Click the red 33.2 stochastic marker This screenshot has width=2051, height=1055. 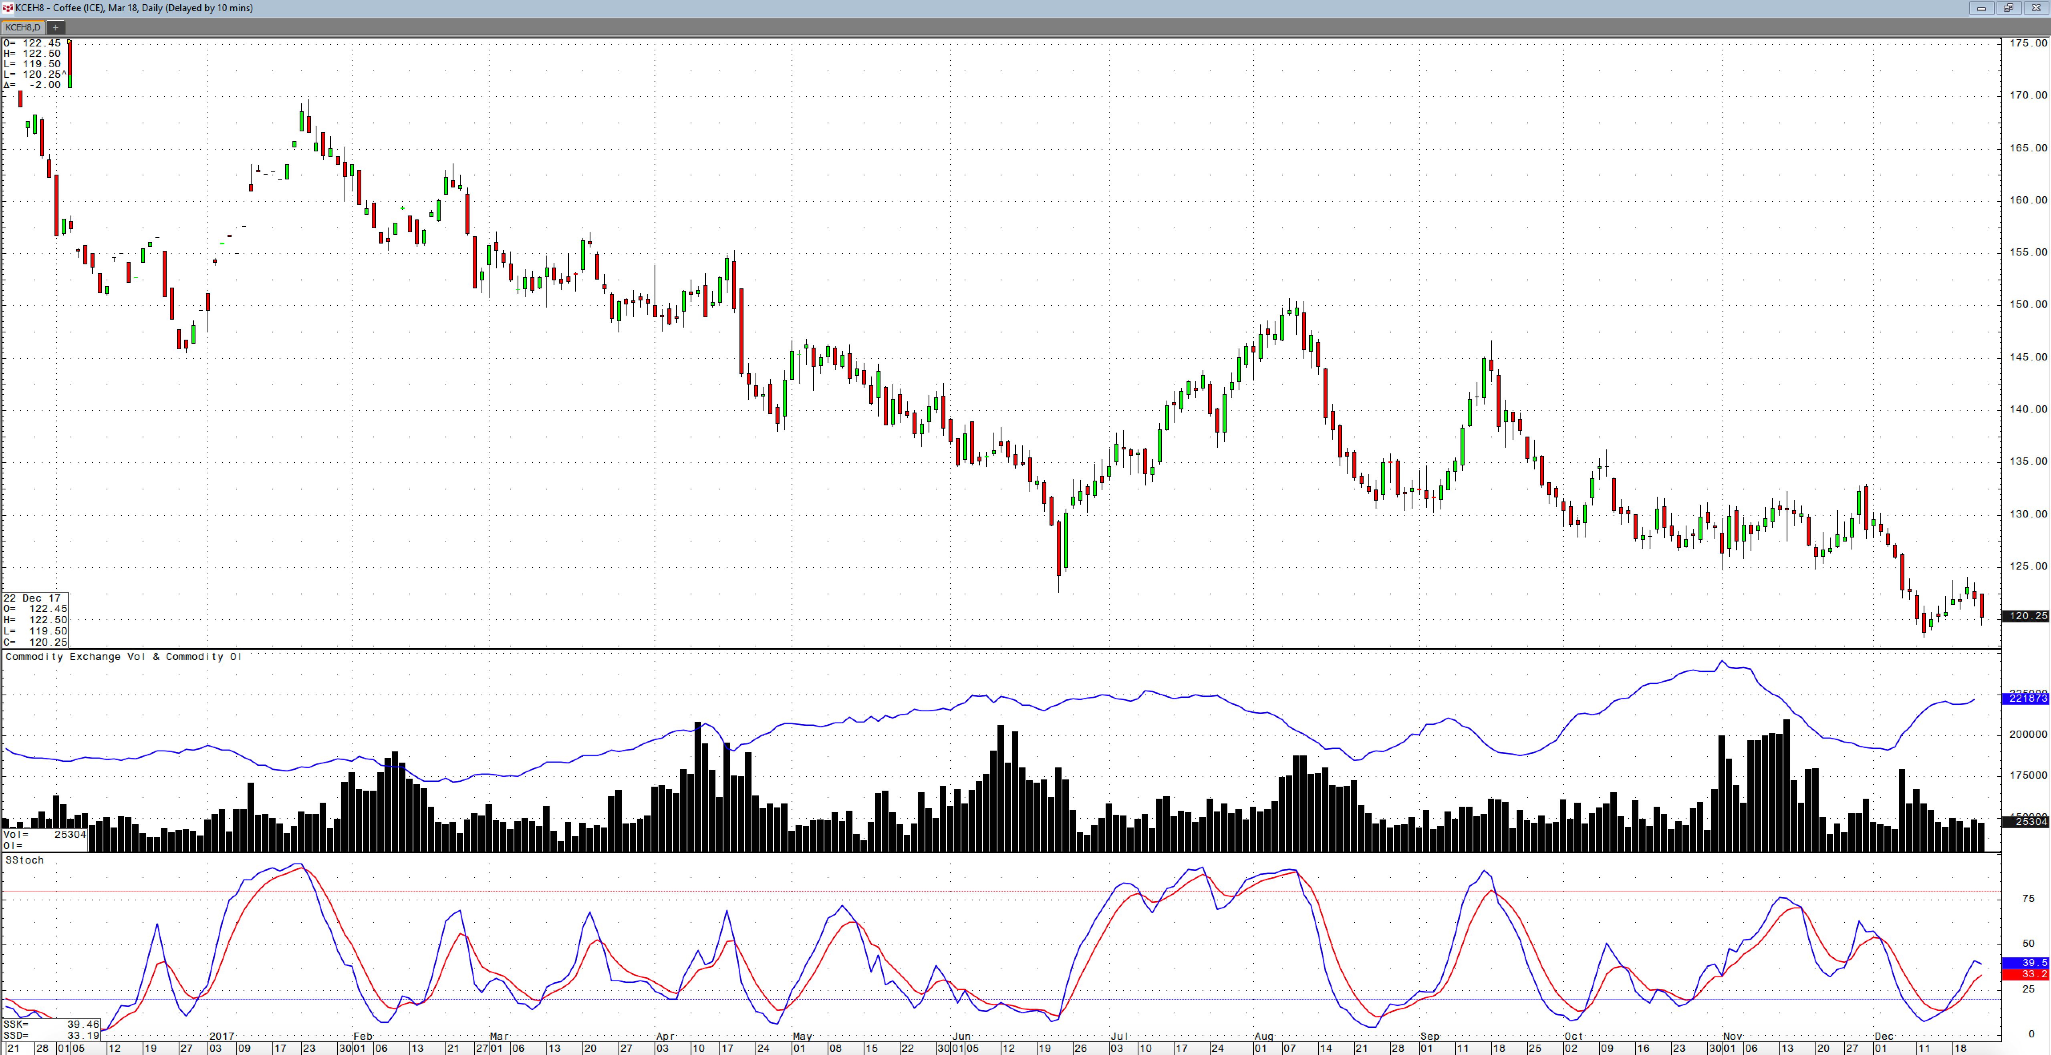point(2026,974)
